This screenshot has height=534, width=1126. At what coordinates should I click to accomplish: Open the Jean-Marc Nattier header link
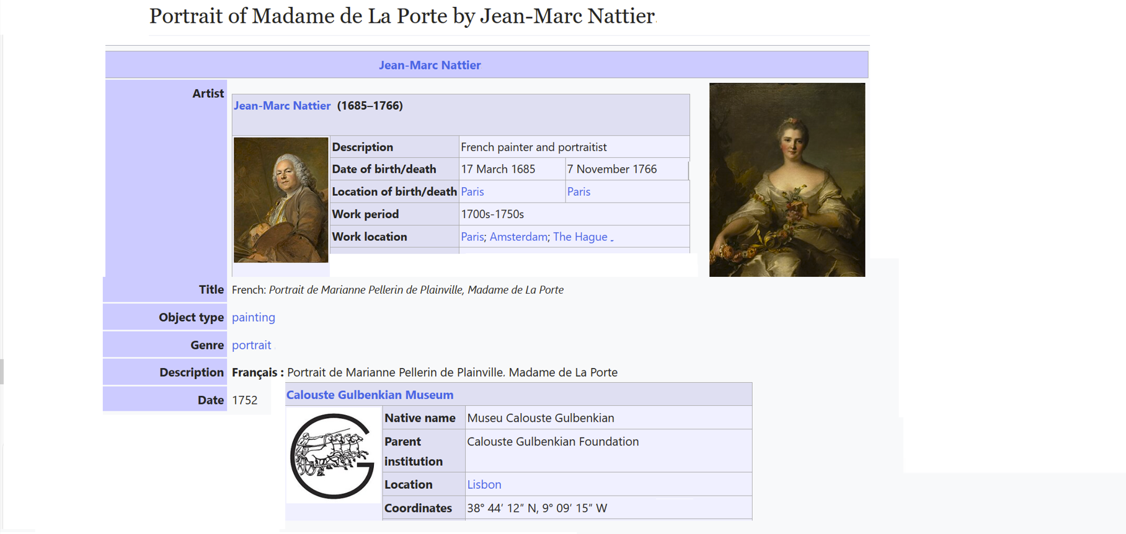[x=430, y=65]
